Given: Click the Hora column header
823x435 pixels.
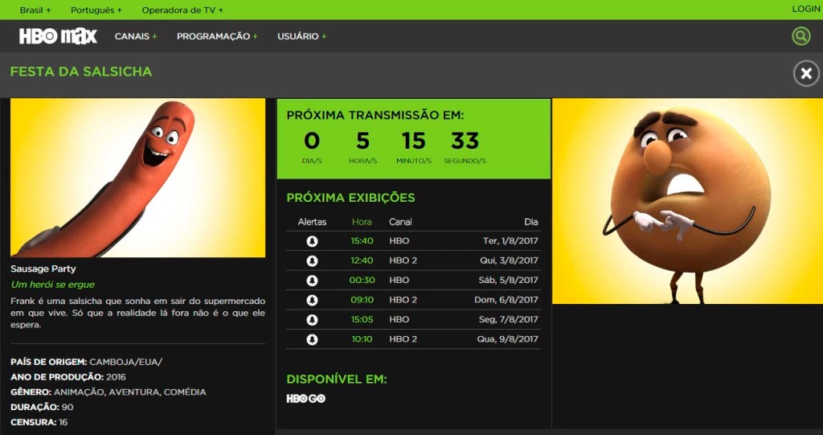Looking at the screenshot, I should (x=362, y=222).
